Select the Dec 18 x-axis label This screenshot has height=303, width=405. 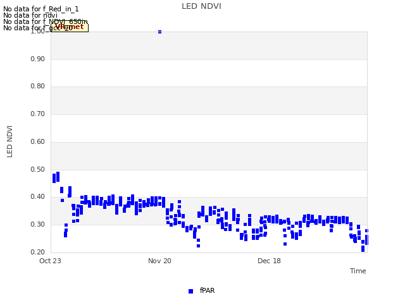click(269, 261)
